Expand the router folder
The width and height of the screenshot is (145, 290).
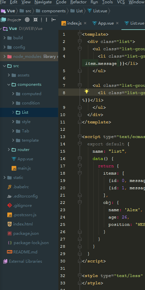click(x=9, y=150)
